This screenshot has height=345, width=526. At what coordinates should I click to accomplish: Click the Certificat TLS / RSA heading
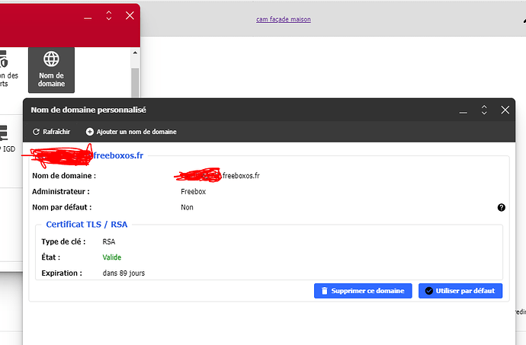(x=87, y=225)
